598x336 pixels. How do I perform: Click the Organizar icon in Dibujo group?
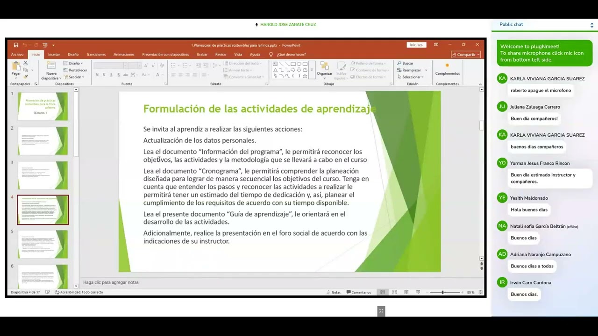(324, 66)
